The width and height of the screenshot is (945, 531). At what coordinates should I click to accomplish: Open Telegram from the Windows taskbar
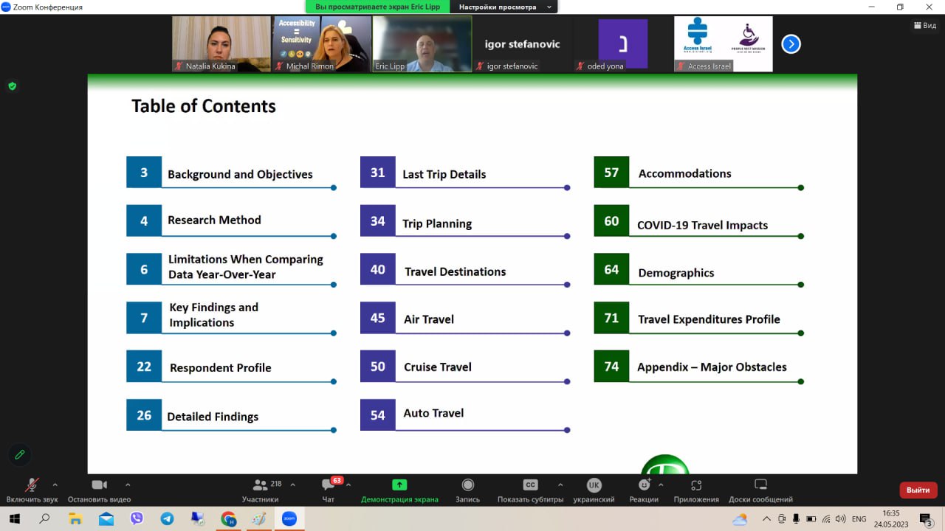167,518
